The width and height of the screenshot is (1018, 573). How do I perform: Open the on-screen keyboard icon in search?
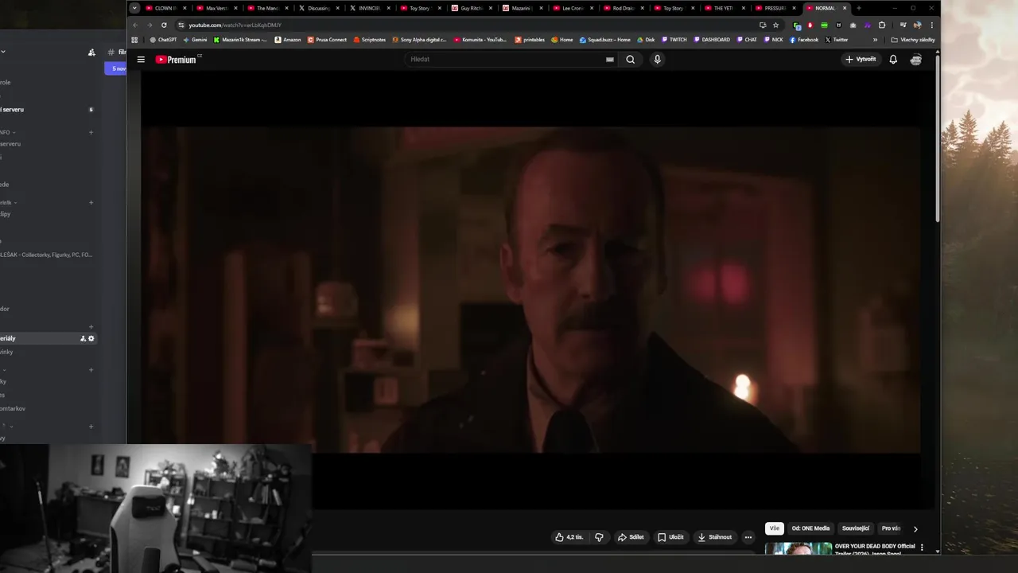[x=610, y=60]
